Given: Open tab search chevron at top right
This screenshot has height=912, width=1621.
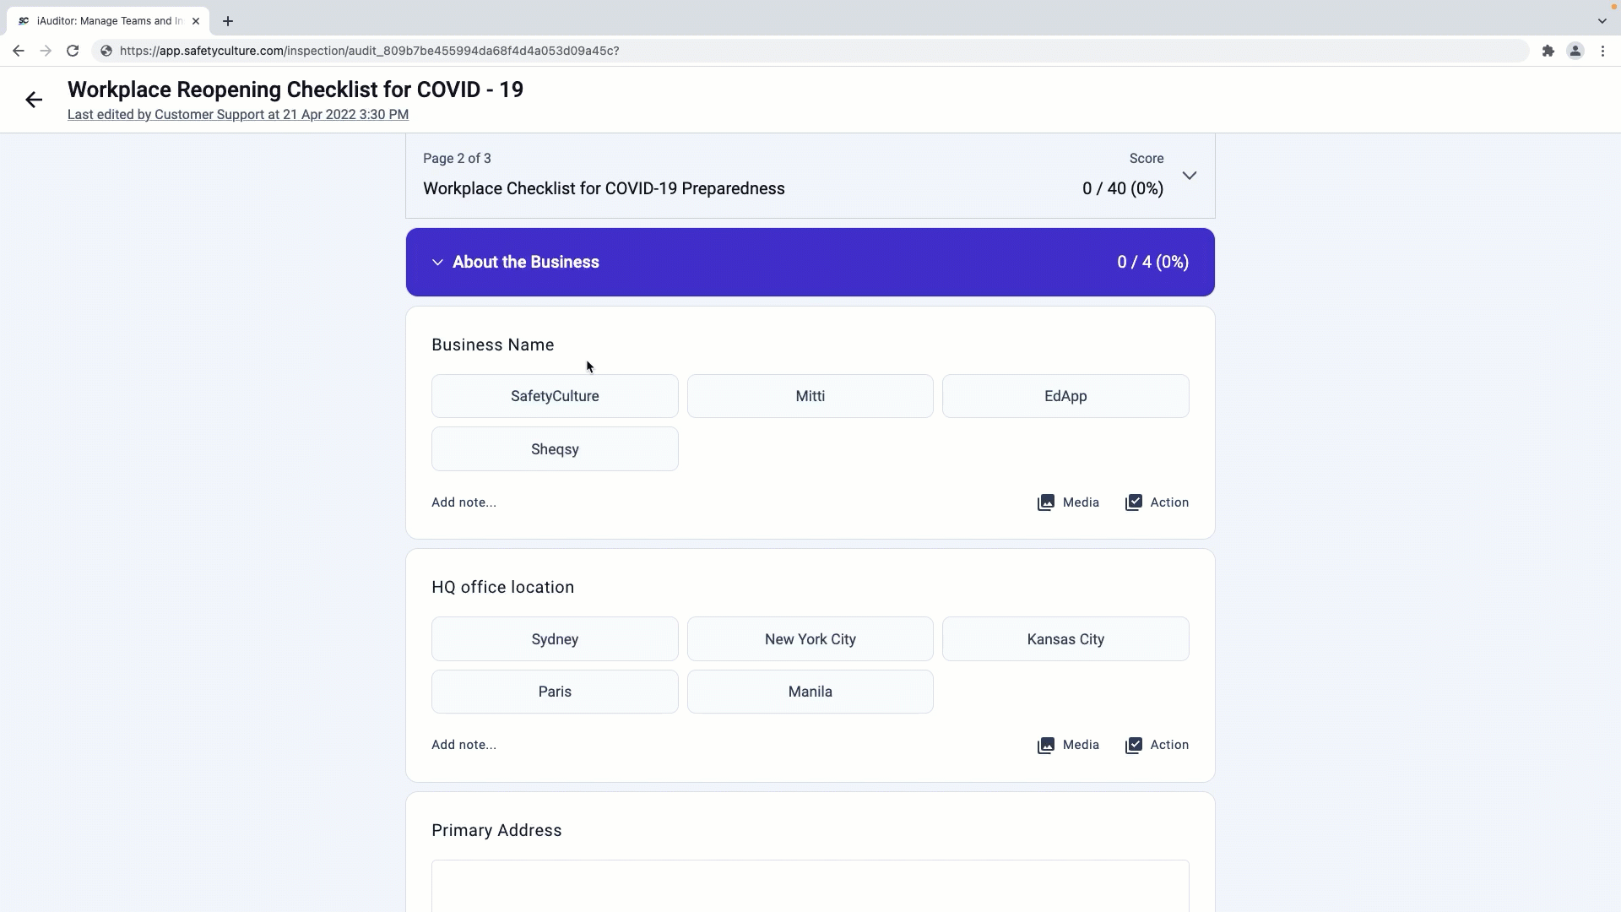Looking at the screenshot, I should (x=1602, y=21).
